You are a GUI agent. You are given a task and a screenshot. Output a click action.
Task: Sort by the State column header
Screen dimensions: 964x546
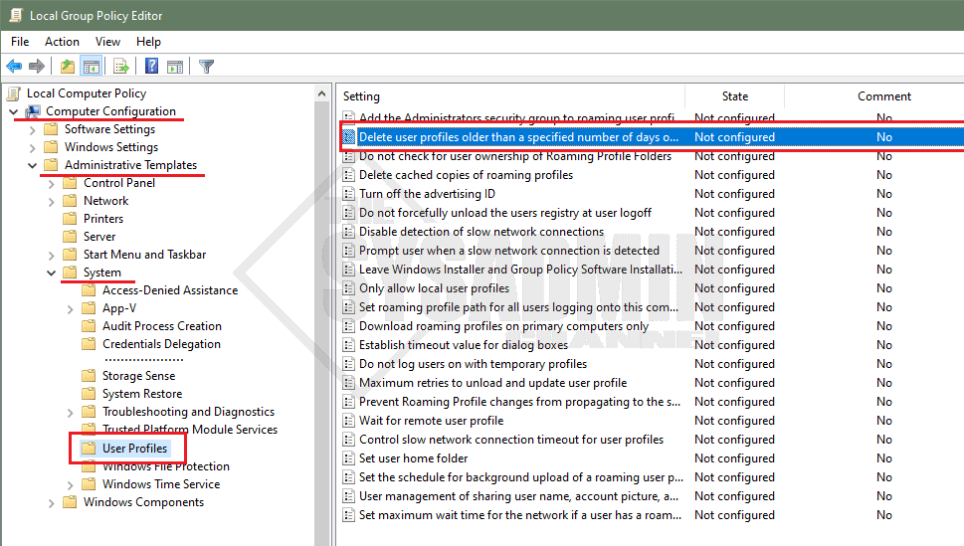(x=734, y=96)
